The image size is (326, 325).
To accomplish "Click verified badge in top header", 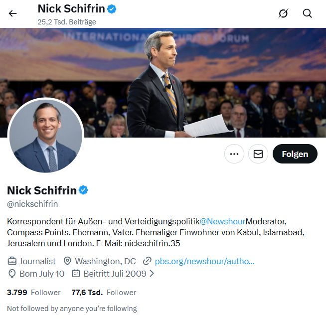I will click(x=112, y=8).
